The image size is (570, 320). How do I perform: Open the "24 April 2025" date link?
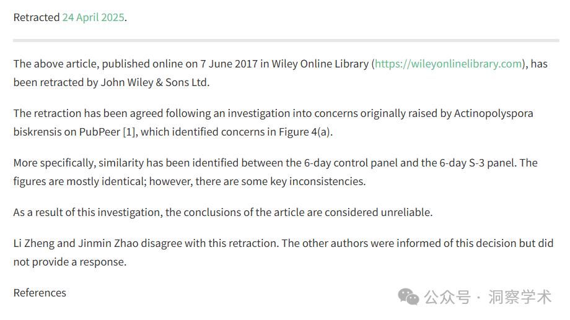tap(93, 17)
